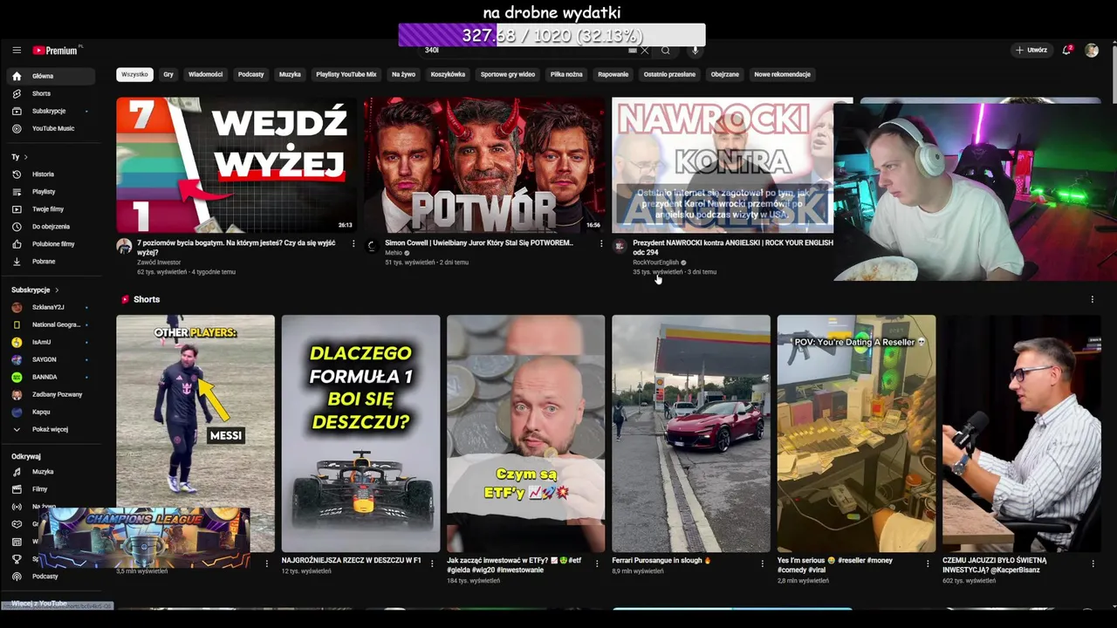Select the Na żywo filter chip
The height and width of the screenshot is (628, 1117).
pyautogui.click(x=403, y=74)
